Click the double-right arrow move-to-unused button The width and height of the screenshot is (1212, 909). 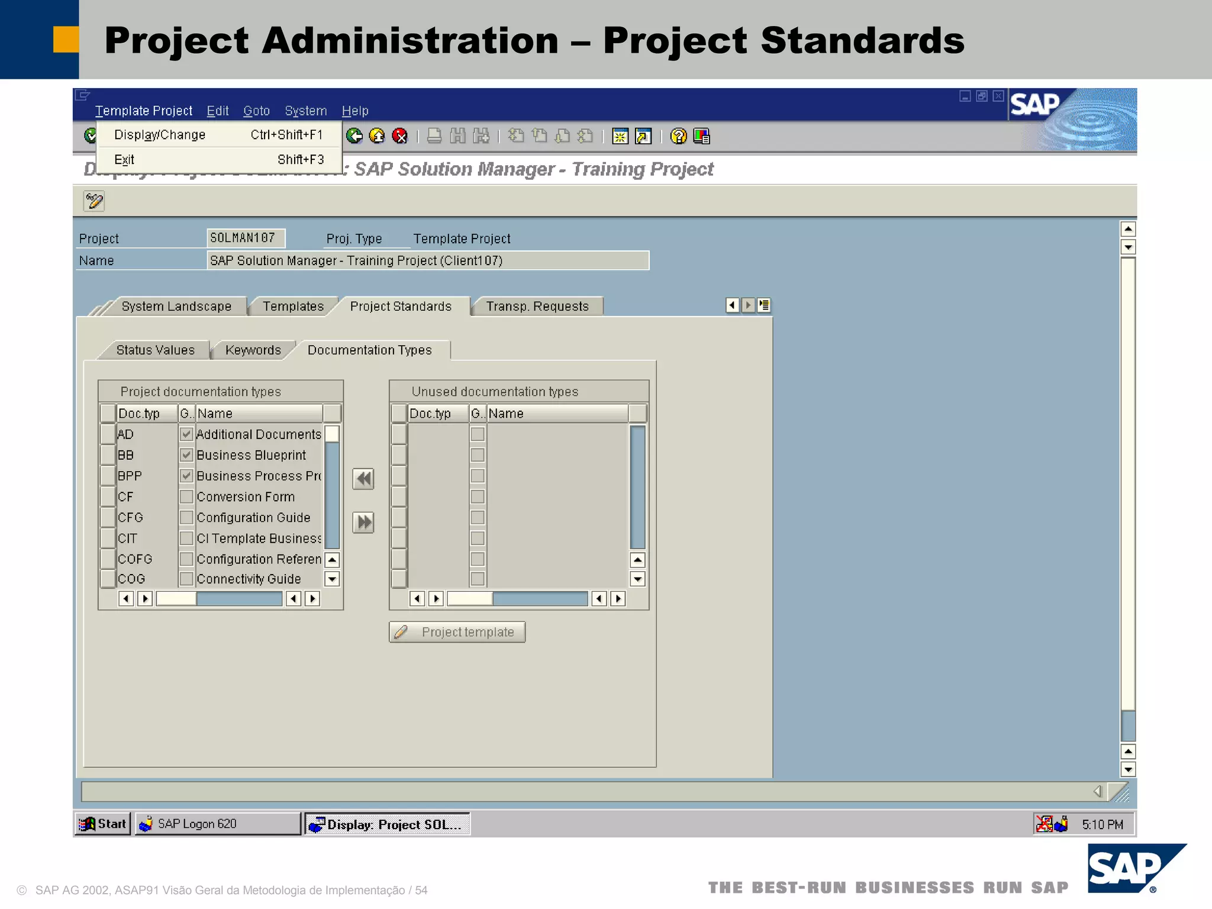tap(363, 522)
